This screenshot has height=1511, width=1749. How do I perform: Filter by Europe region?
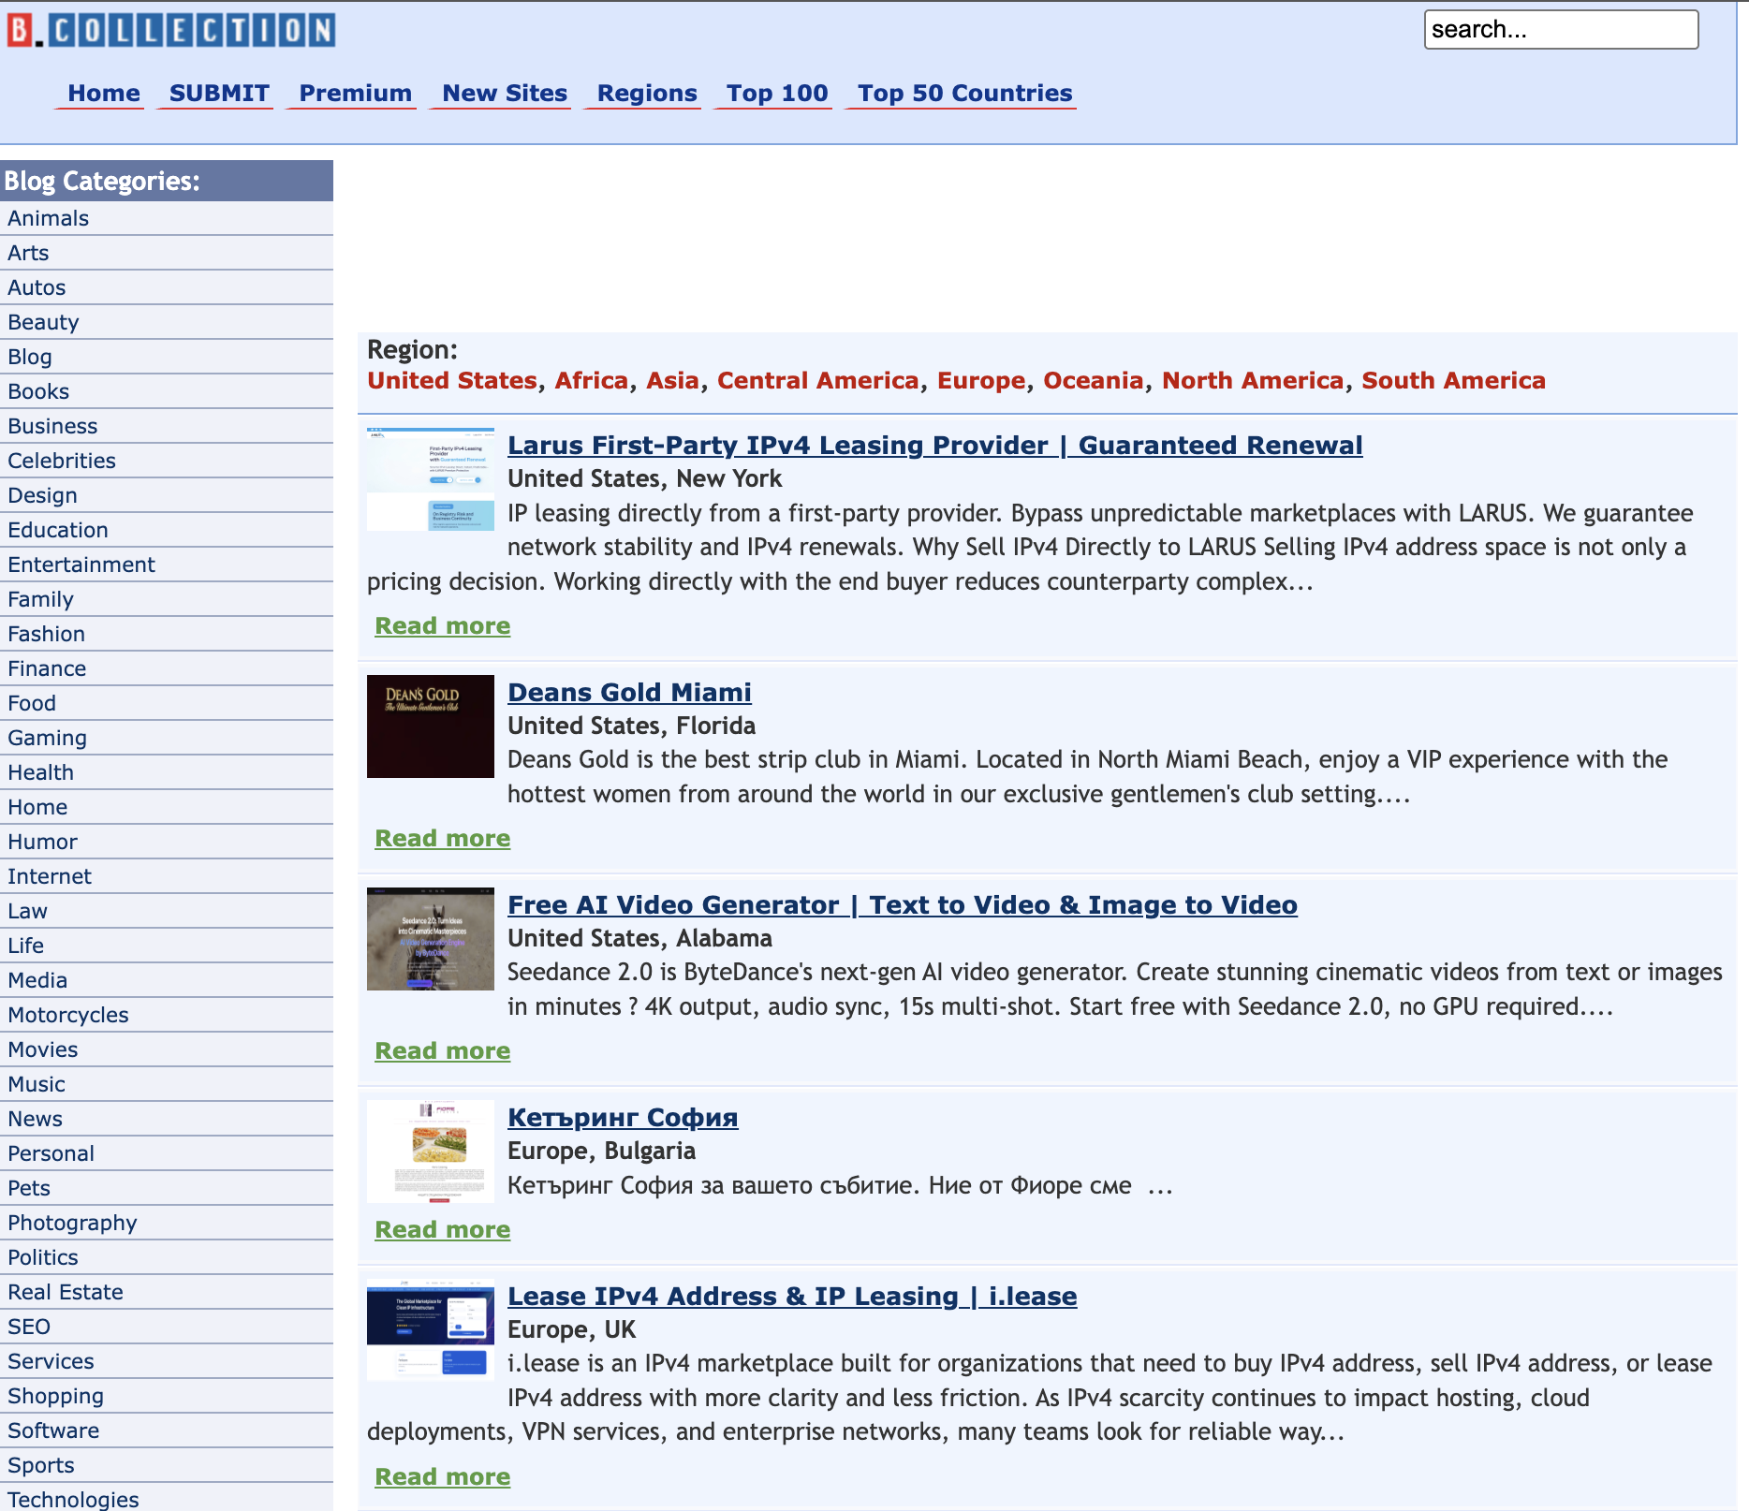981,381
